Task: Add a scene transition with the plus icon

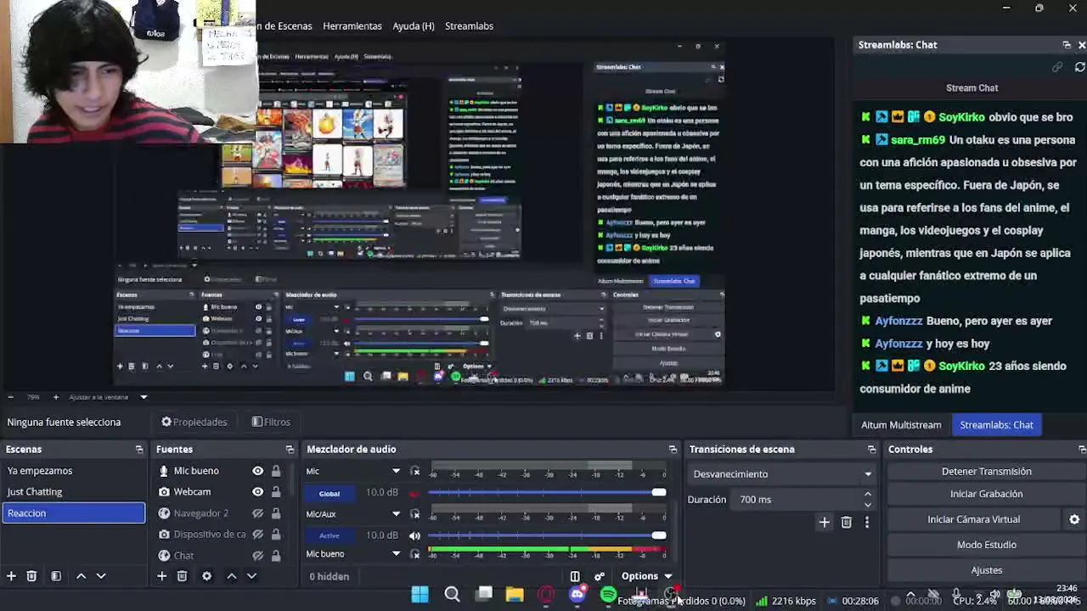Action: click(x=824, y=523)
